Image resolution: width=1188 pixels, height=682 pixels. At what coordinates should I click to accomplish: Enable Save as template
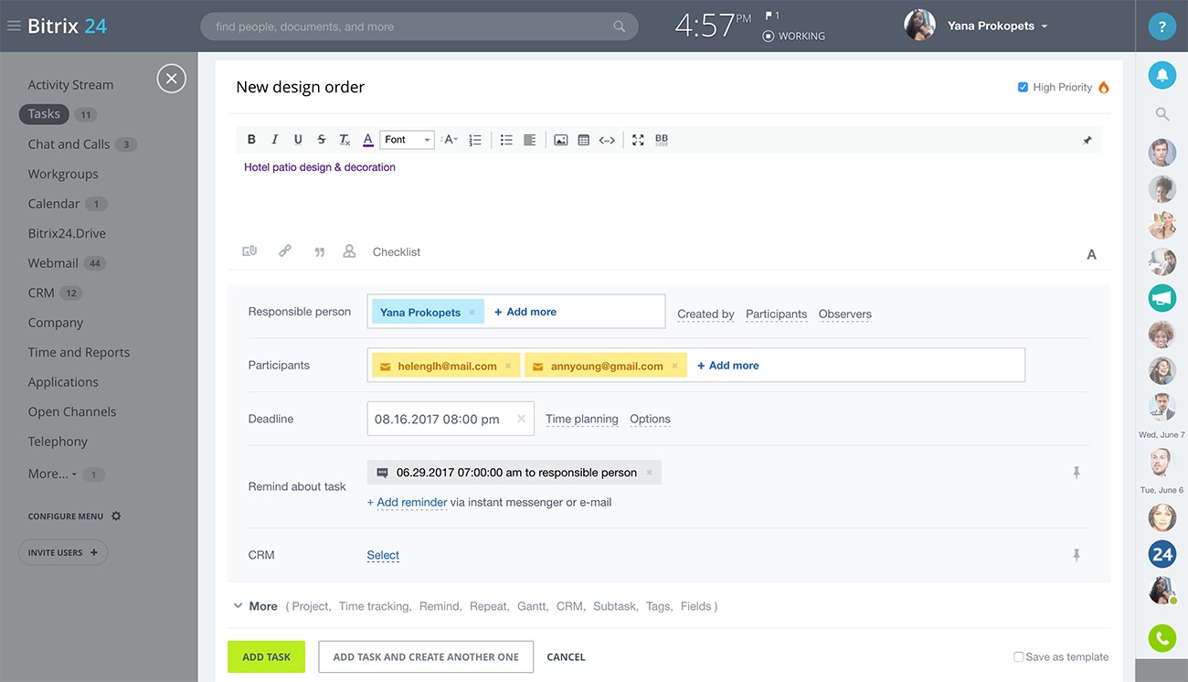click(1019, 656)
